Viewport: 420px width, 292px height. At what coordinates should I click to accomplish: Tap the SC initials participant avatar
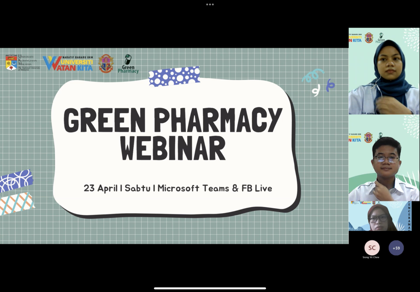pos(372,248)
